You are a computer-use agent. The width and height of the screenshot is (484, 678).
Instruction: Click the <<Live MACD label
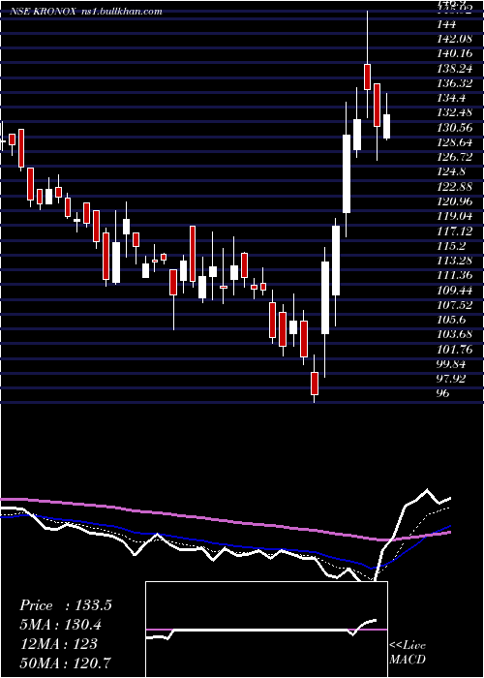[408, 653]
